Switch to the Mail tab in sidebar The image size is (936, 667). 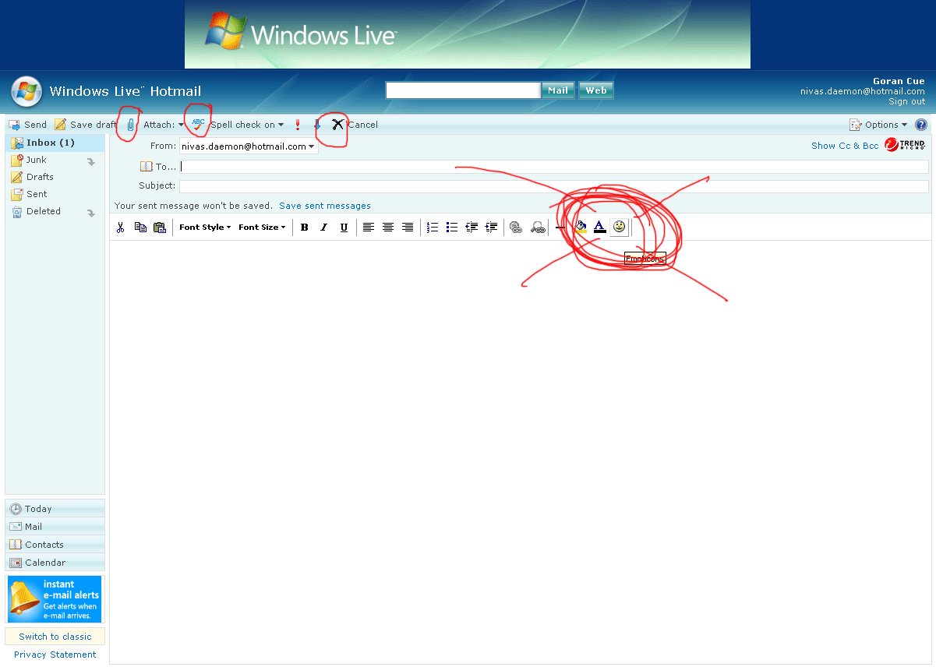(55, 527)
